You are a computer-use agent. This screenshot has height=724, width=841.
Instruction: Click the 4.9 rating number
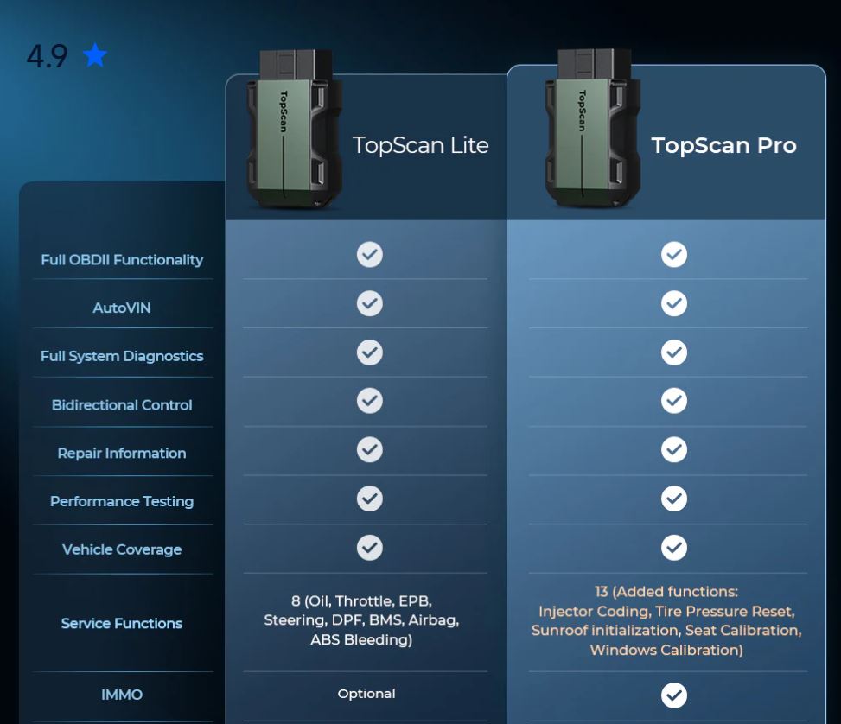click(48, 56)
